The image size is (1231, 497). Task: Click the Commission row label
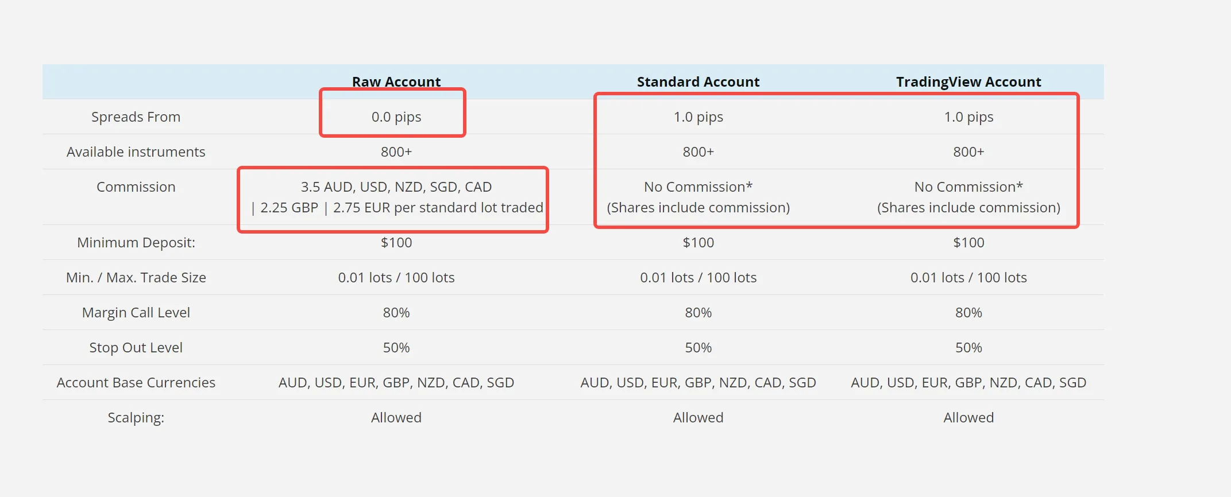[136, 187]
